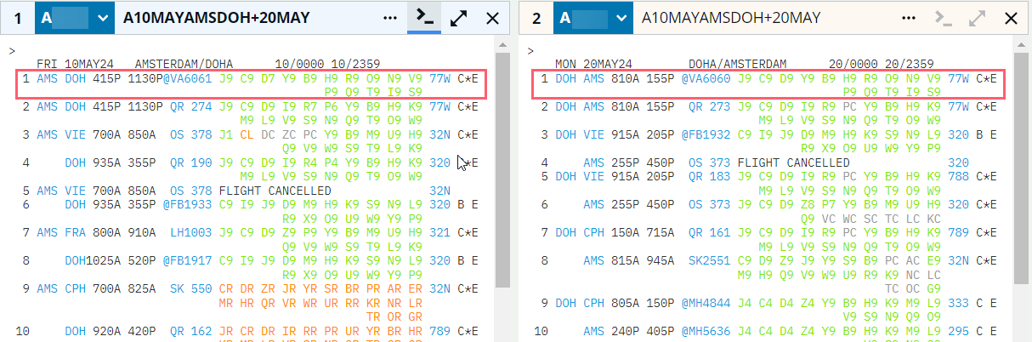Image resolution: width=1032 pixels, height=342 pixels.
Task: Select flight SK2551
Action: pyautogui.click(x=709, y=260)
